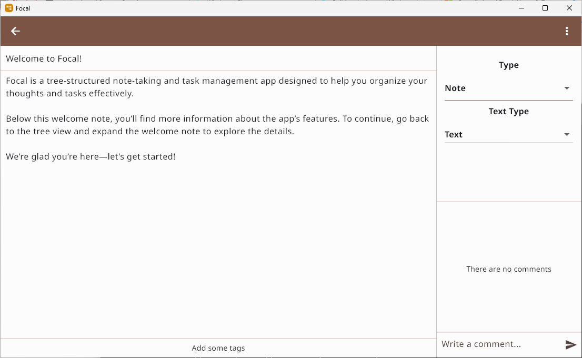Open the Type selector showing Note
This screenshot has width=582, height=358.
(508, 88)
